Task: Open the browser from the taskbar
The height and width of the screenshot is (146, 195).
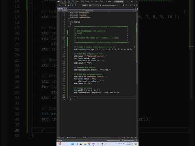Action: [x=89, y=144]
